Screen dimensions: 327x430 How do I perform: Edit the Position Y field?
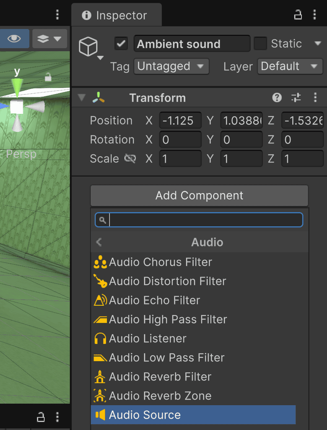coord(241,121)
